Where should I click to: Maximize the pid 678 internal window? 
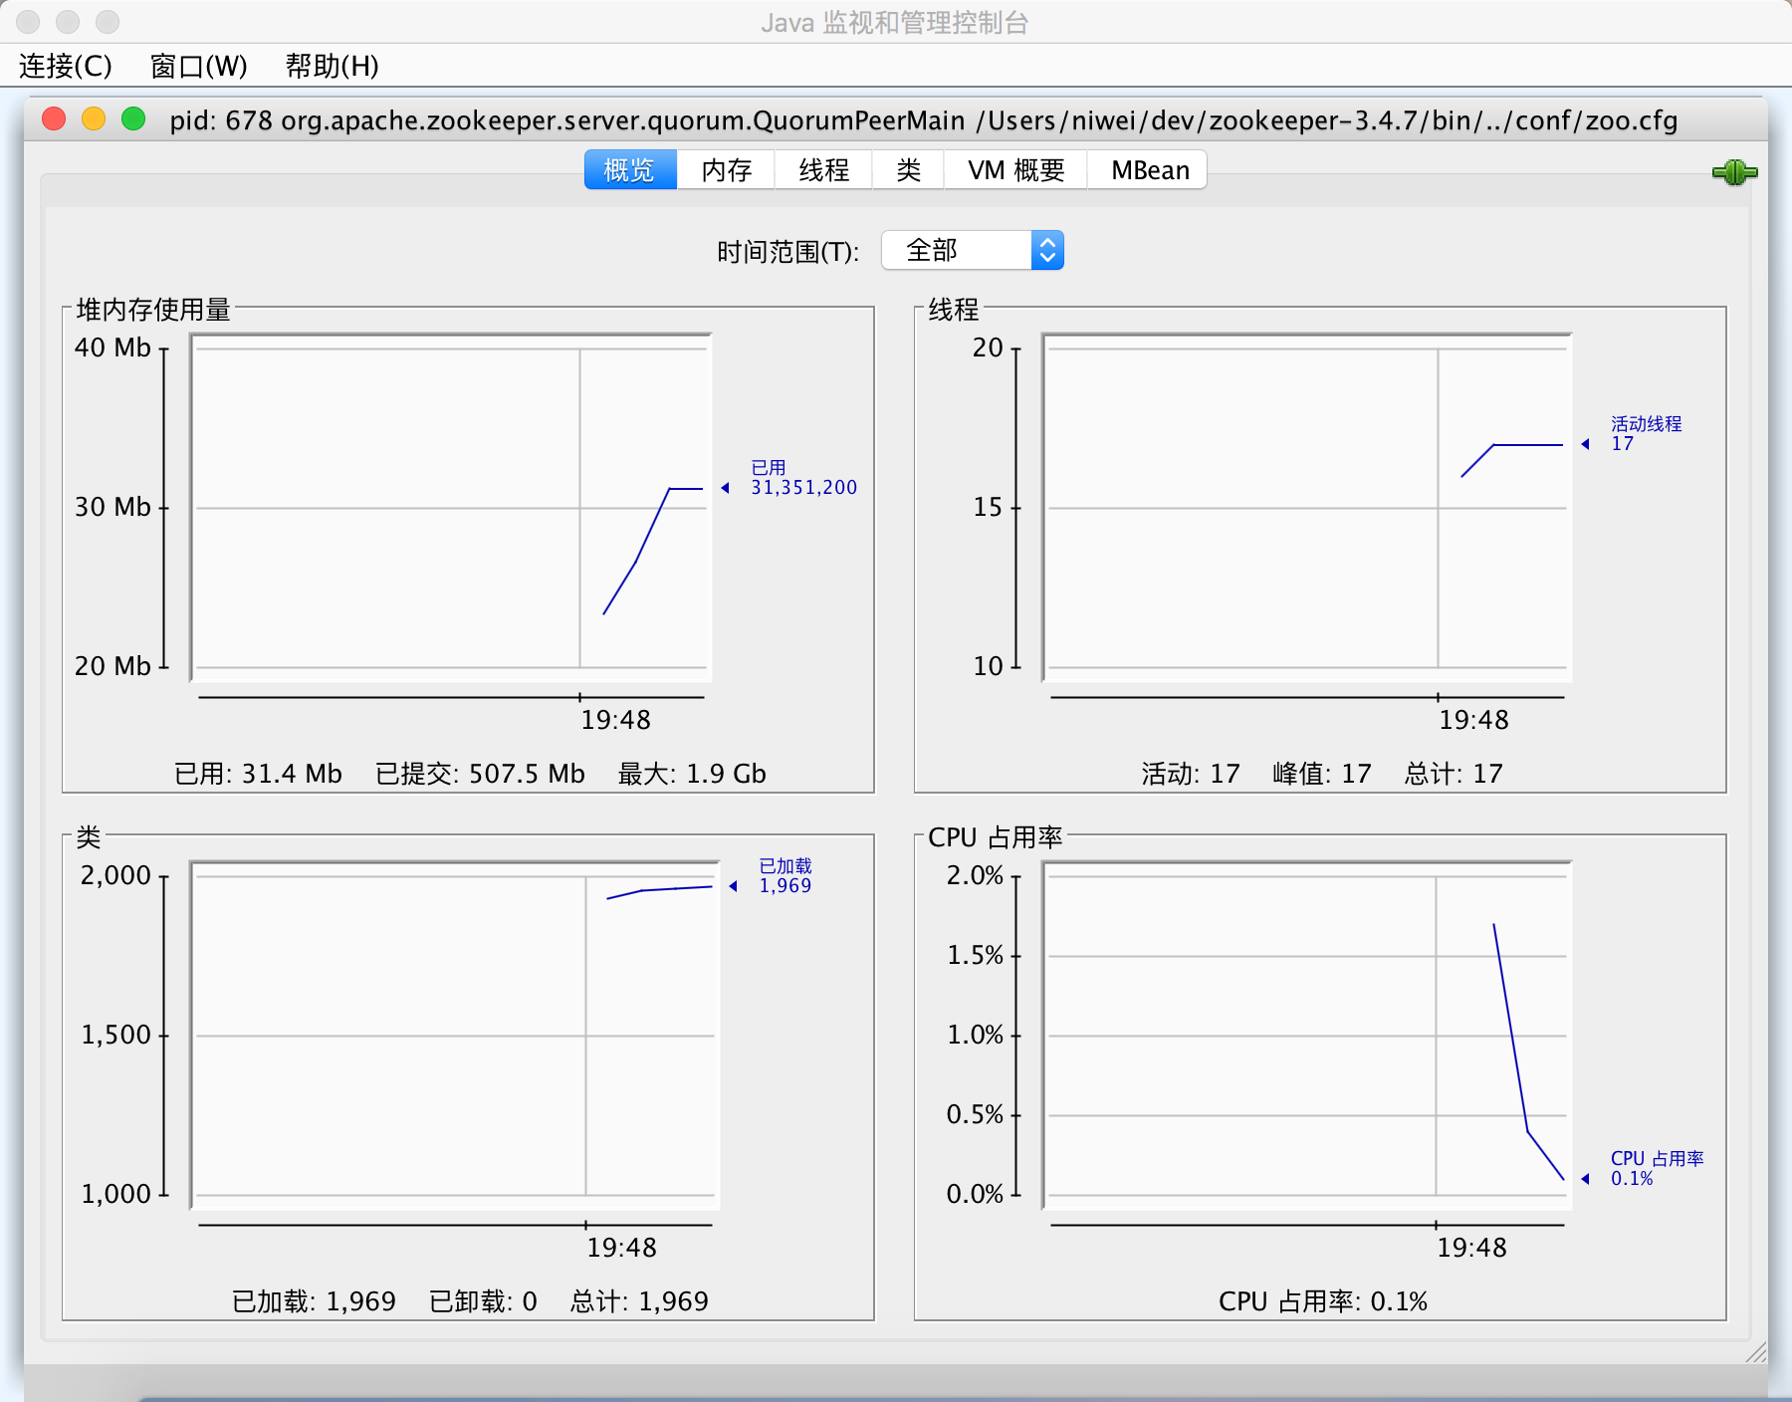tap(133, 119)
